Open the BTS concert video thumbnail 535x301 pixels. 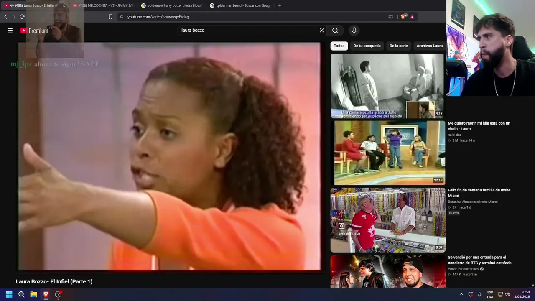pos(388,271)
